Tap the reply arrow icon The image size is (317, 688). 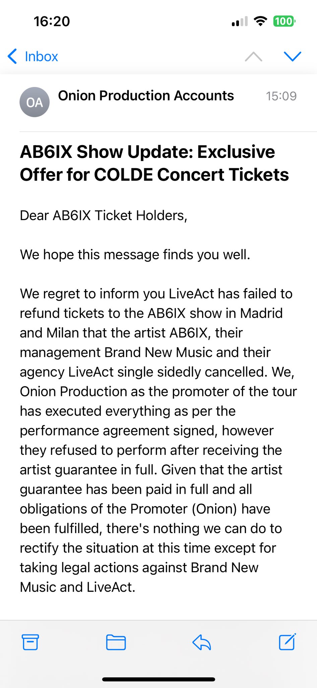[x=201, y=642]
